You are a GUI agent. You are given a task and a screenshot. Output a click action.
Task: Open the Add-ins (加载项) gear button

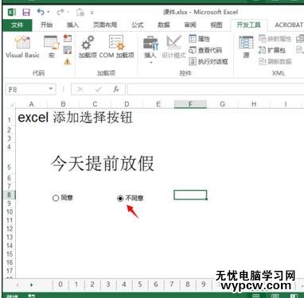(x=88, y=47)
